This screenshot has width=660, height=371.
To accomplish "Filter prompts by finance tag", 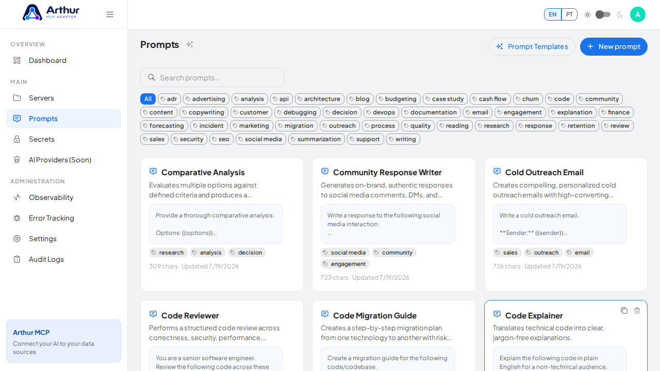I will pos(616,112).
